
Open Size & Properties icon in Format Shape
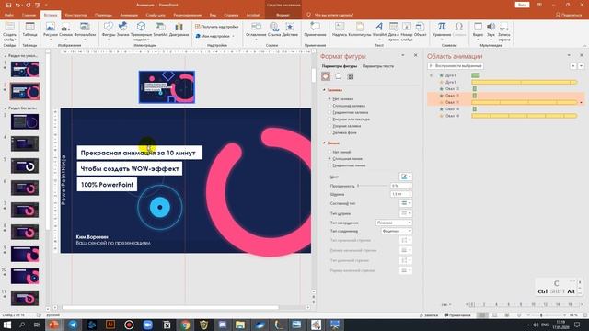point(351,76)
